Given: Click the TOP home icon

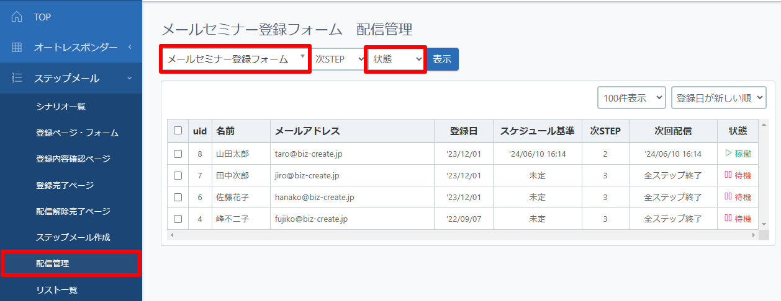Looking at the screenshot, I should coord(17,17).
